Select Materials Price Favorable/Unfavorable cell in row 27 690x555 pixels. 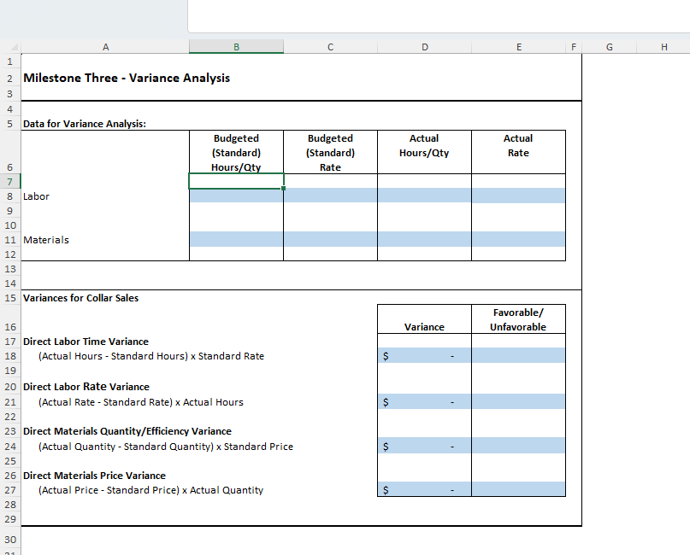click(518, 489)
